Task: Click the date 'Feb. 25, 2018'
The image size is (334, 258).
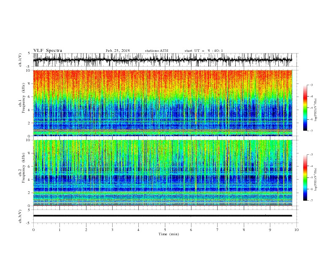Action: coord(118,51)
